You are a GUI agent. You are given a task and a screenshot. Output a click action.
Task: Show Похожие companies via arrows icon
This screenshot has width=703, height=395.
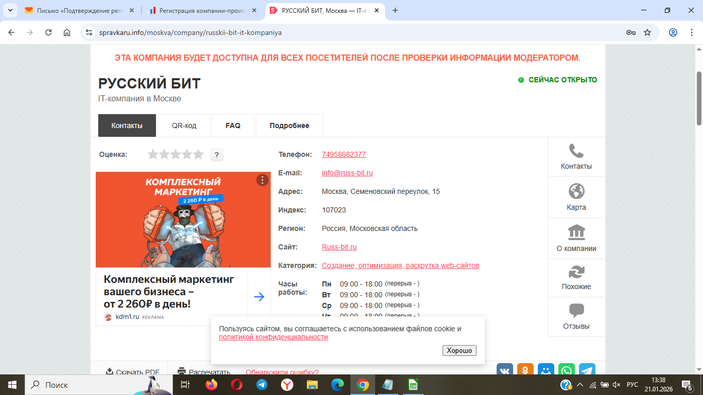tap(576, 272)
